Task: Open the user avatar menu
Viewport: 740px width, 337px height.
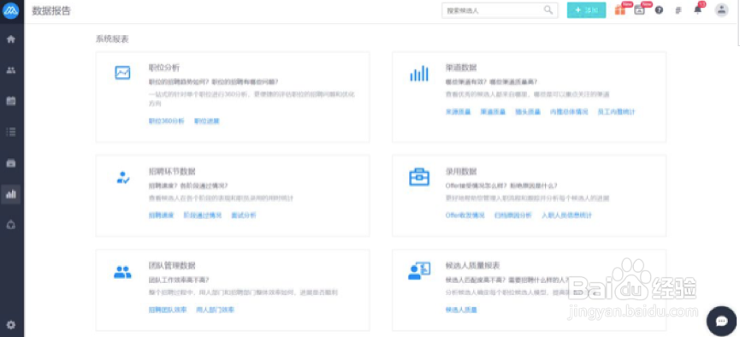Action: (721, 10)
